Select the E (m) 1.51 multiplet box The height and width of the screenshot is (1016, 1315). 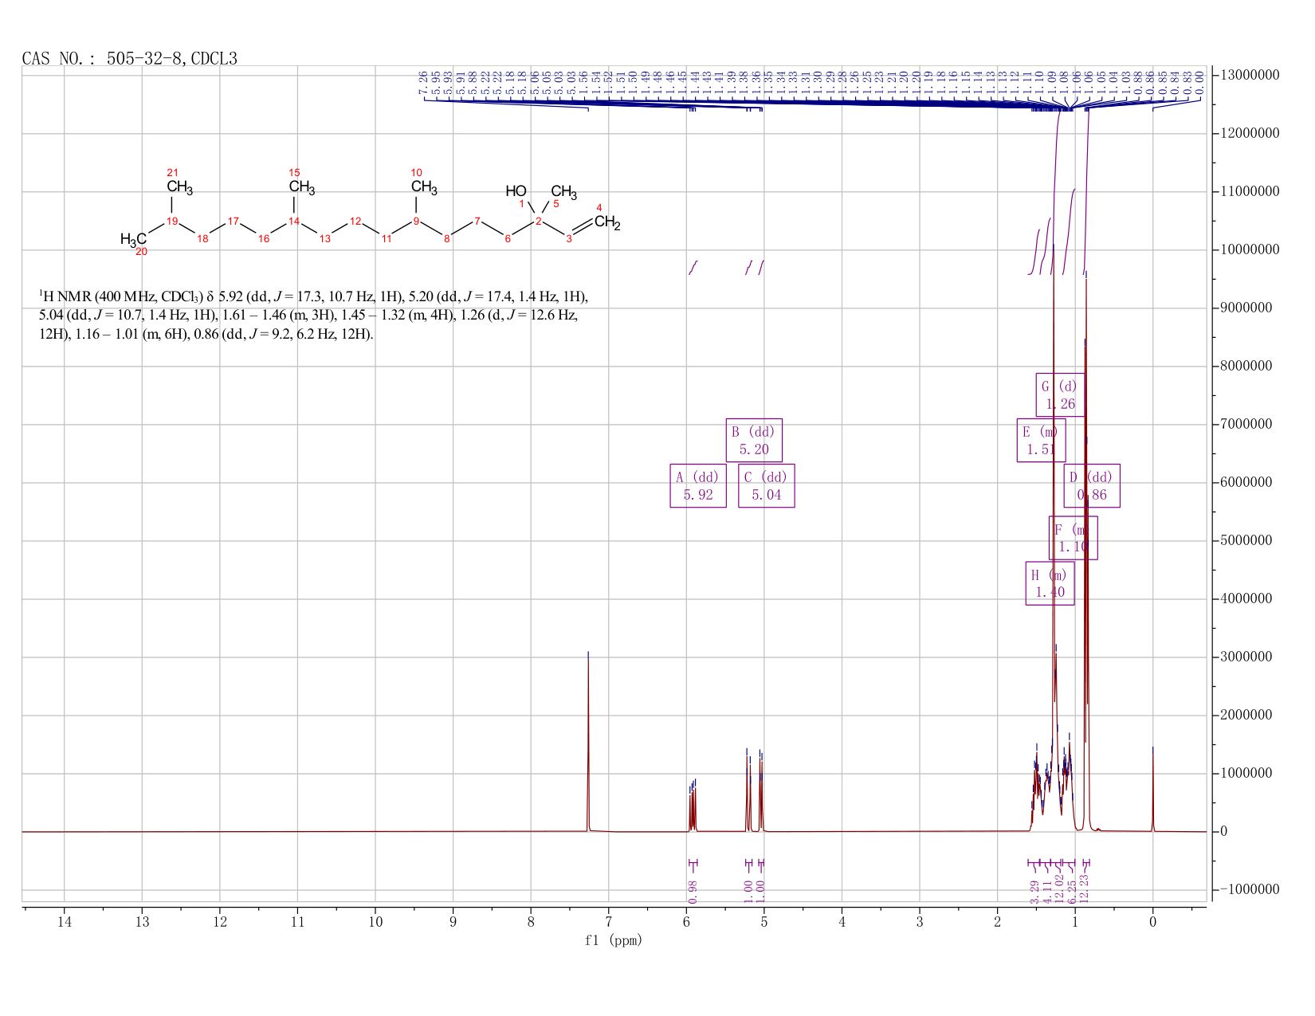(1041, 440)
